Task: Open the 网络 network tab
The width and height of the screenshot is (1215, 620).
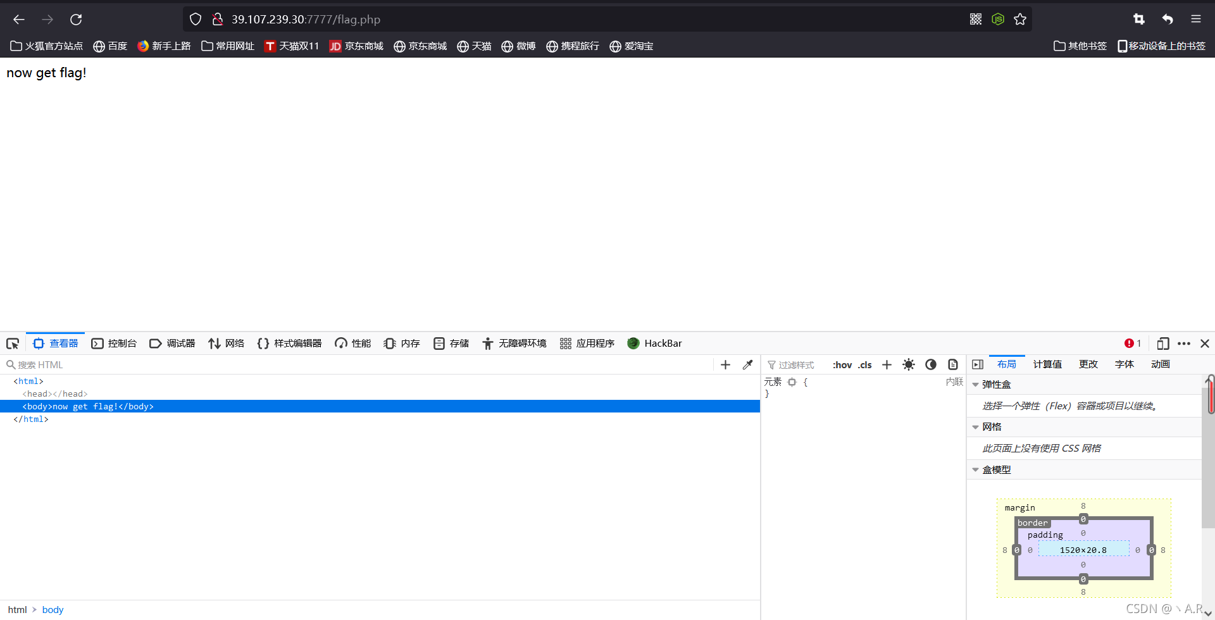Action: (x=227, y=344)
